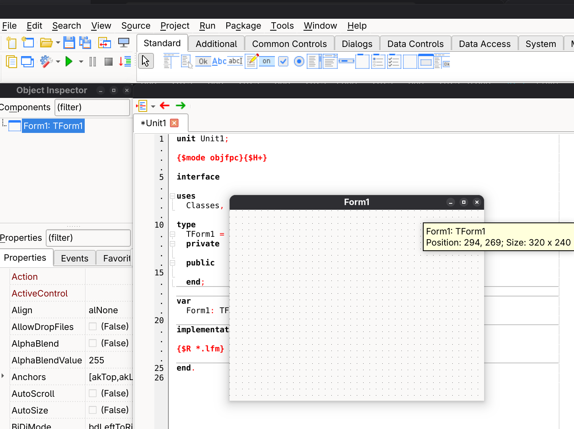
Task: Pick the TToggleBox 'on' component icon
Action: [x=267, y=61]
